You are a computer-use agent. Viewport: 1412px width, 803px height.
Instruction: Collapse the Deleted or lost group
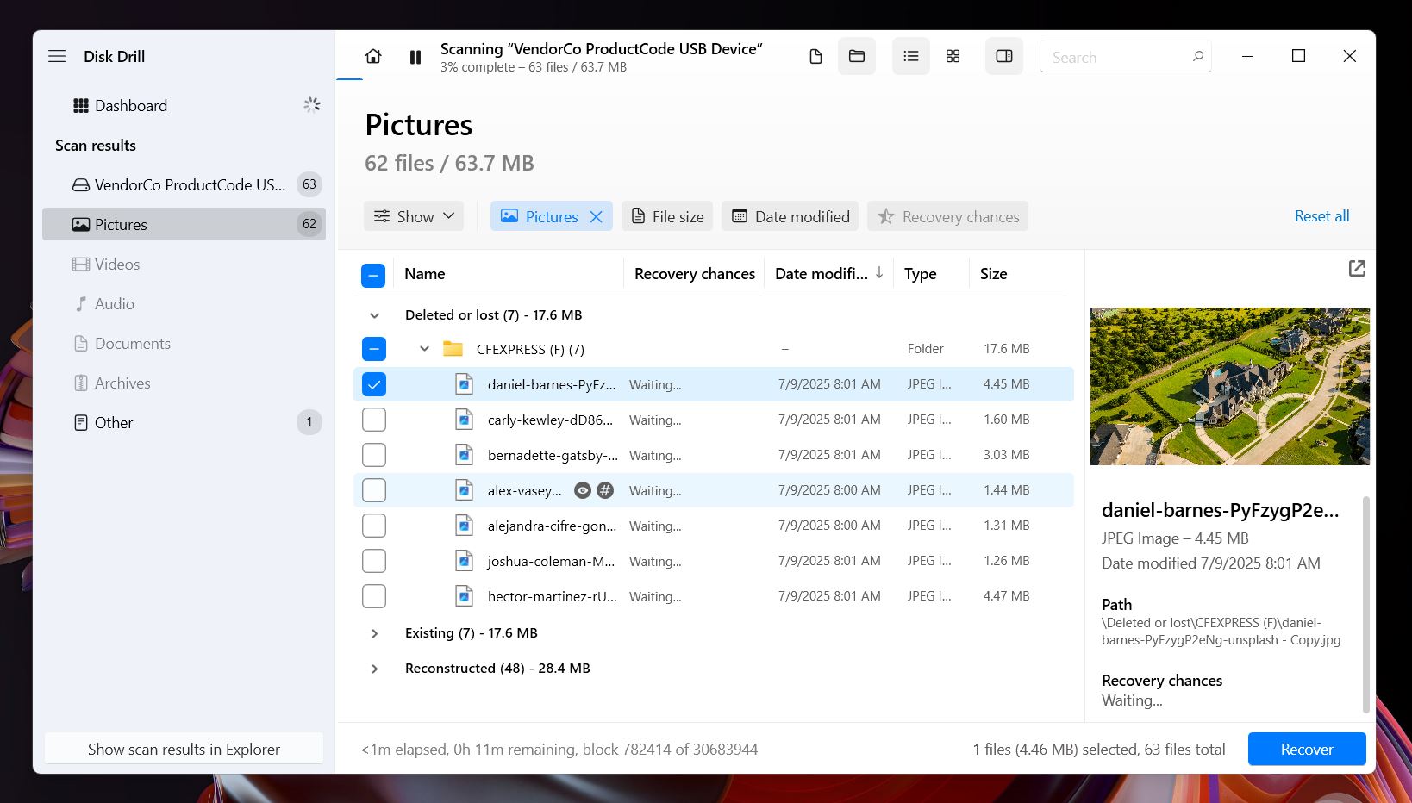[374, 315]
